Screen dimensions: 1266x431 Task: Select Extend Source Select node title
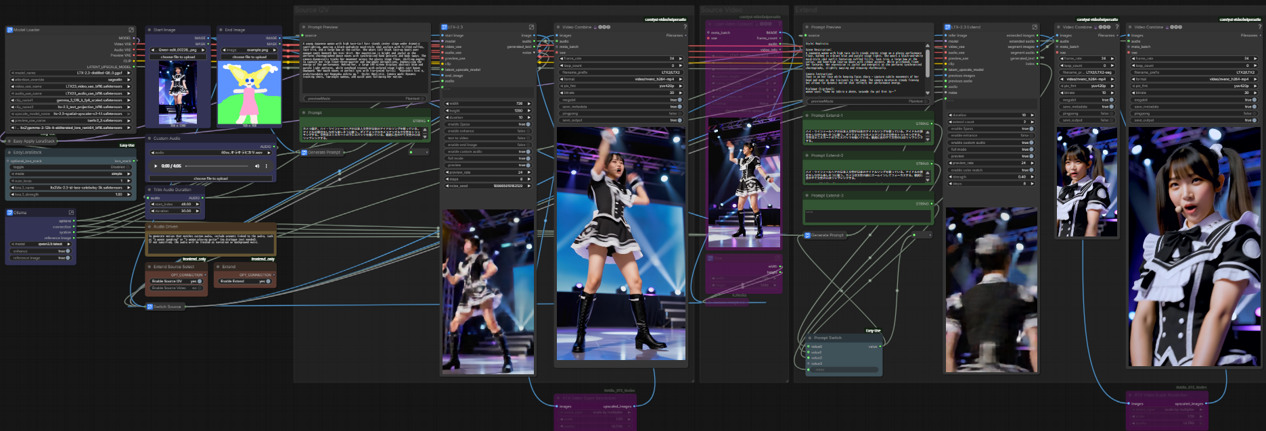coord(174,267)
